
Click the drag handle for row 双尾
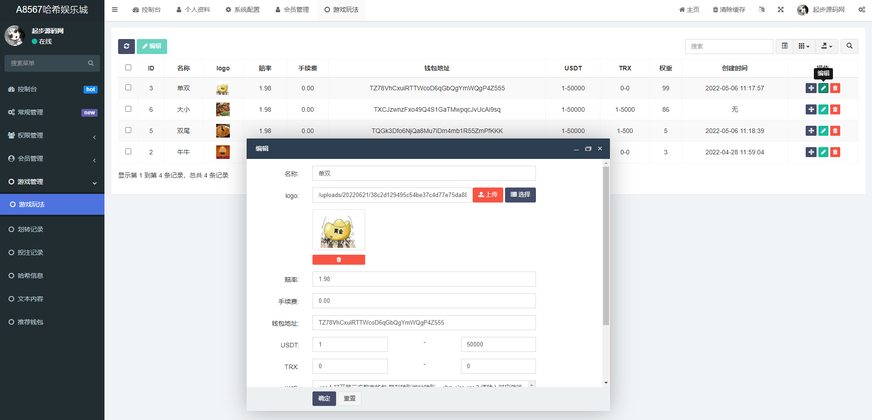pyautogui.click(x=811, y=131)
